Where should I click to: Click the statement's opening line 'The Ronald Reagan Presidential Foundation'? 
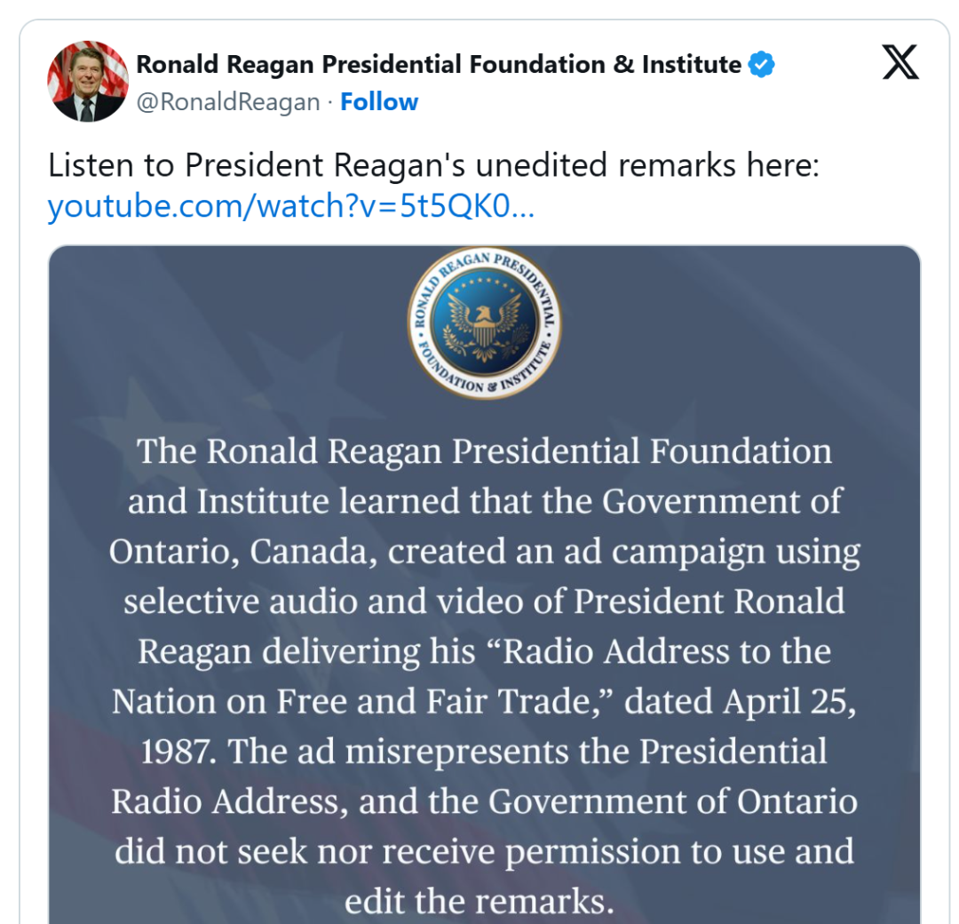coord(484,451)
